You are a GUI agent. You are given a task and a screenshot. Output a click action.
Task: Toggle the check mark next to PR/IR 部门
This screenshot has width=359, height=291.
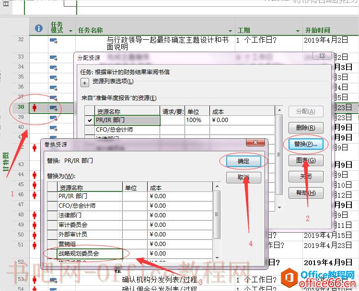coord(90,120)
